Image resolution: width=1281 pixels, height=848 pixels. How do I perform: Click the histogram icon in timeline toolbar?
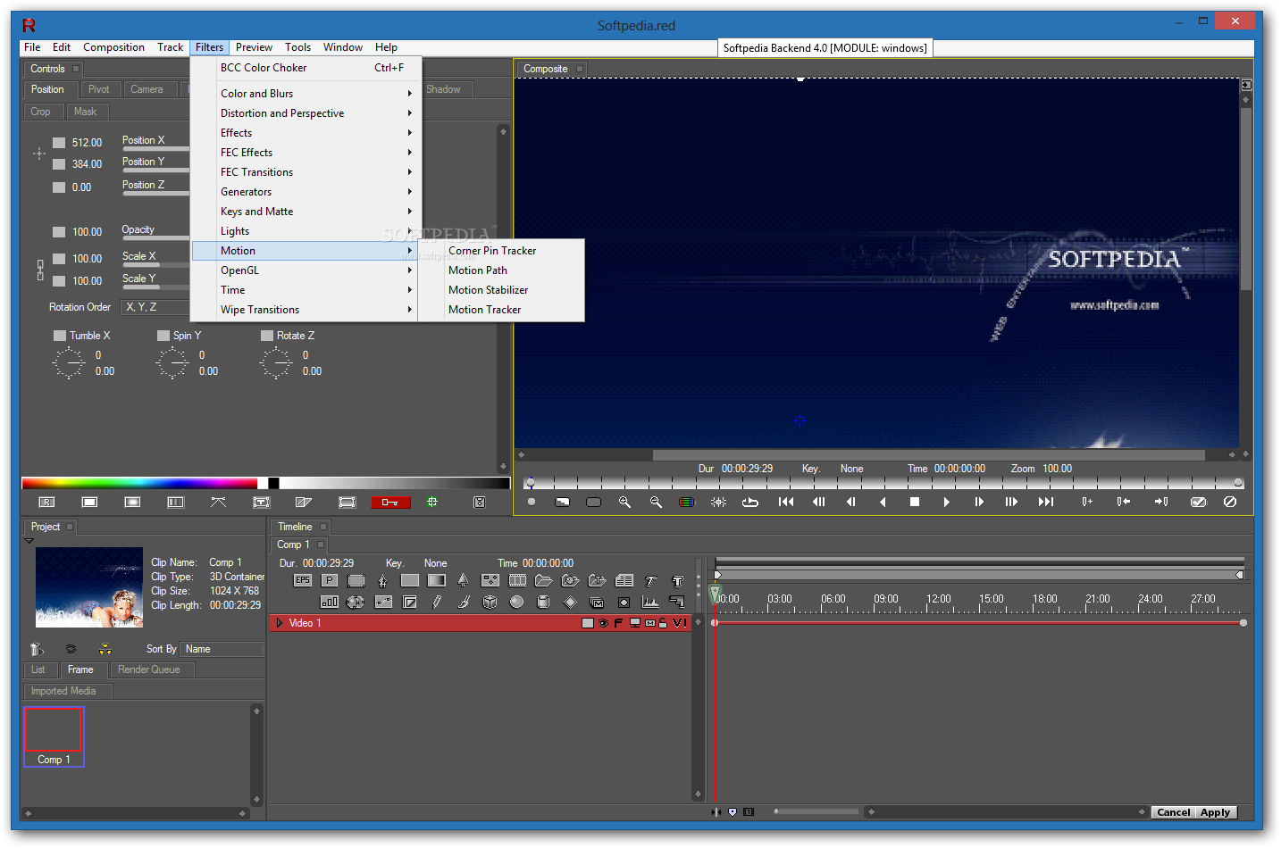[650, 602]
